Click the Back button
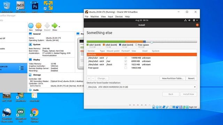The image size is (223, 125). coord(171,94)
